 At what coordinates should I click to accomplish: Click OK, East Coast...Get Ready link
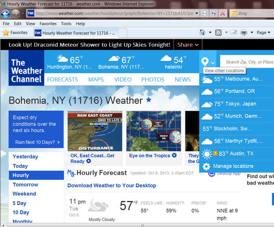(92, 158)
